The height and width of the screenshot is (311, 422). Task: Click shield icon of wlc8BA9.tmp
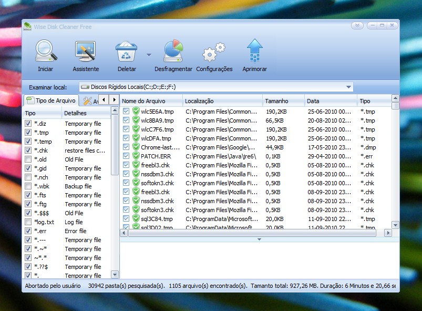136,120
